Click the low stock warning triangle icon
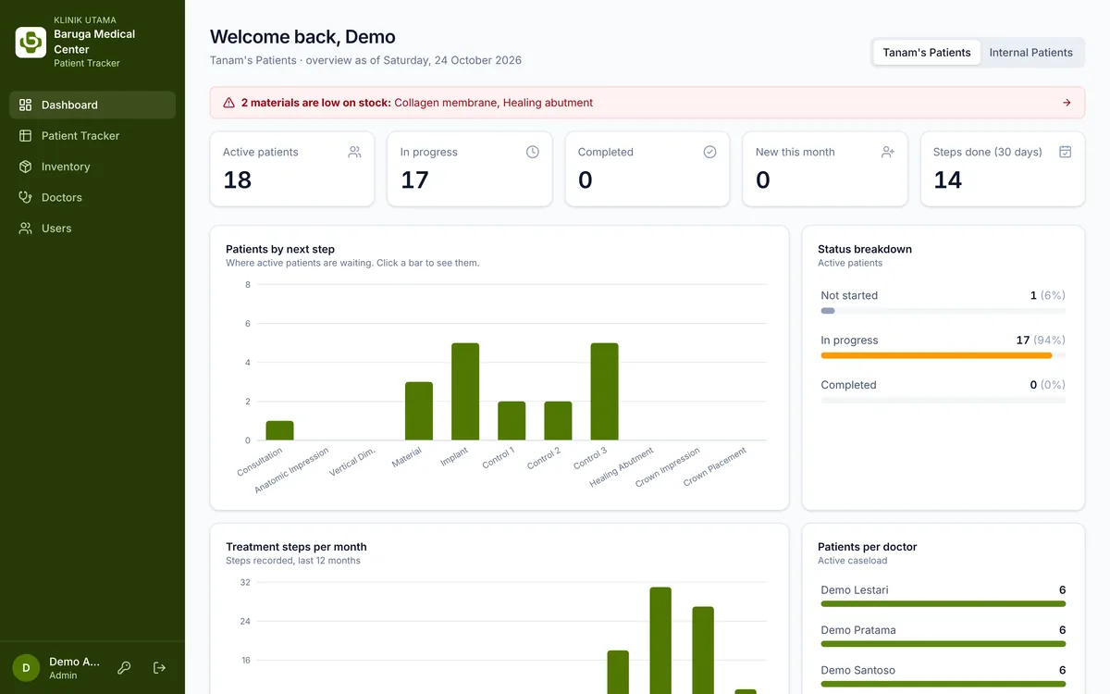Screen dimensions: 1110x694 click(228, 103)
